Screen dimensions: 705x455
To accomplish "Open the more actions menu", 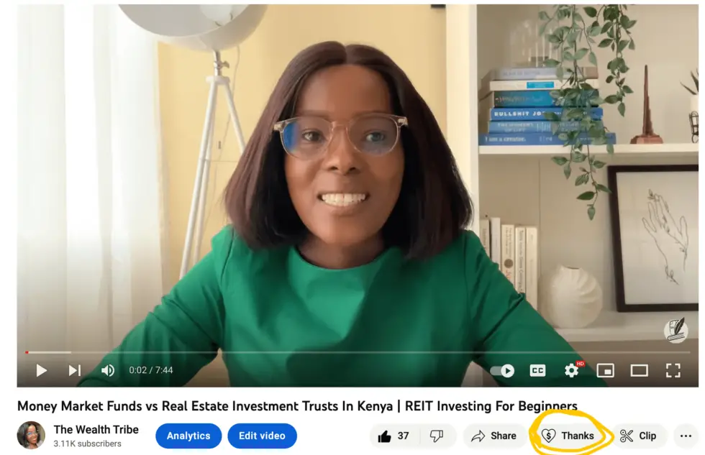I will [x=686, y=436].
